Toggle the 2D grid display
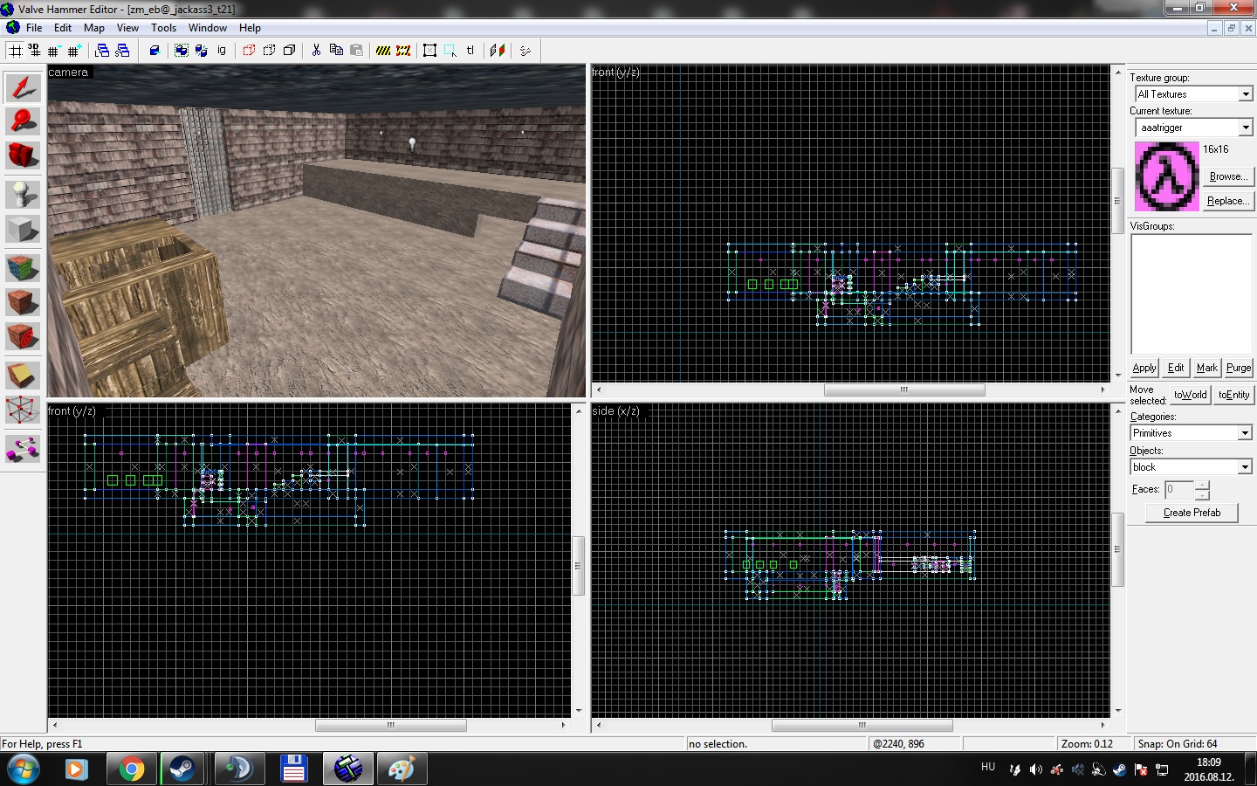Screen dimensions: 1257x786 (x=15, y=51)
